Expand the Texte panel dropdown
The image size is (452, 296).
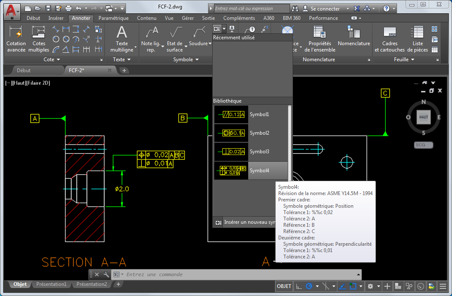[x=122, y=59]
